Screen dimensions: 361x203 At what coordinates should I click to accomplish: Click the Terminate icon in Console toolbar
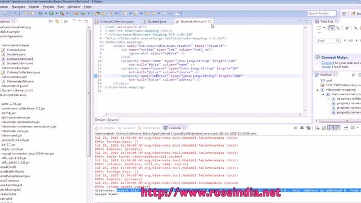point(296,128)
